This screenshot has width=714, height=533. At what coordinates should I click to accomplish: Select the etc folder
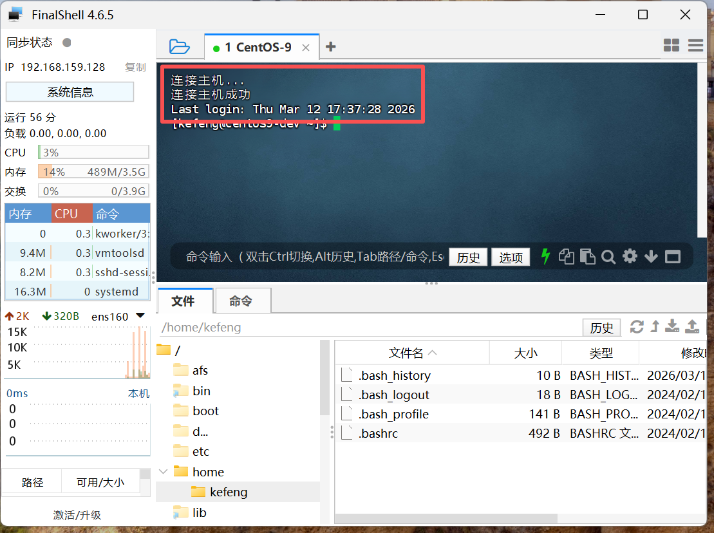point(191,451)
